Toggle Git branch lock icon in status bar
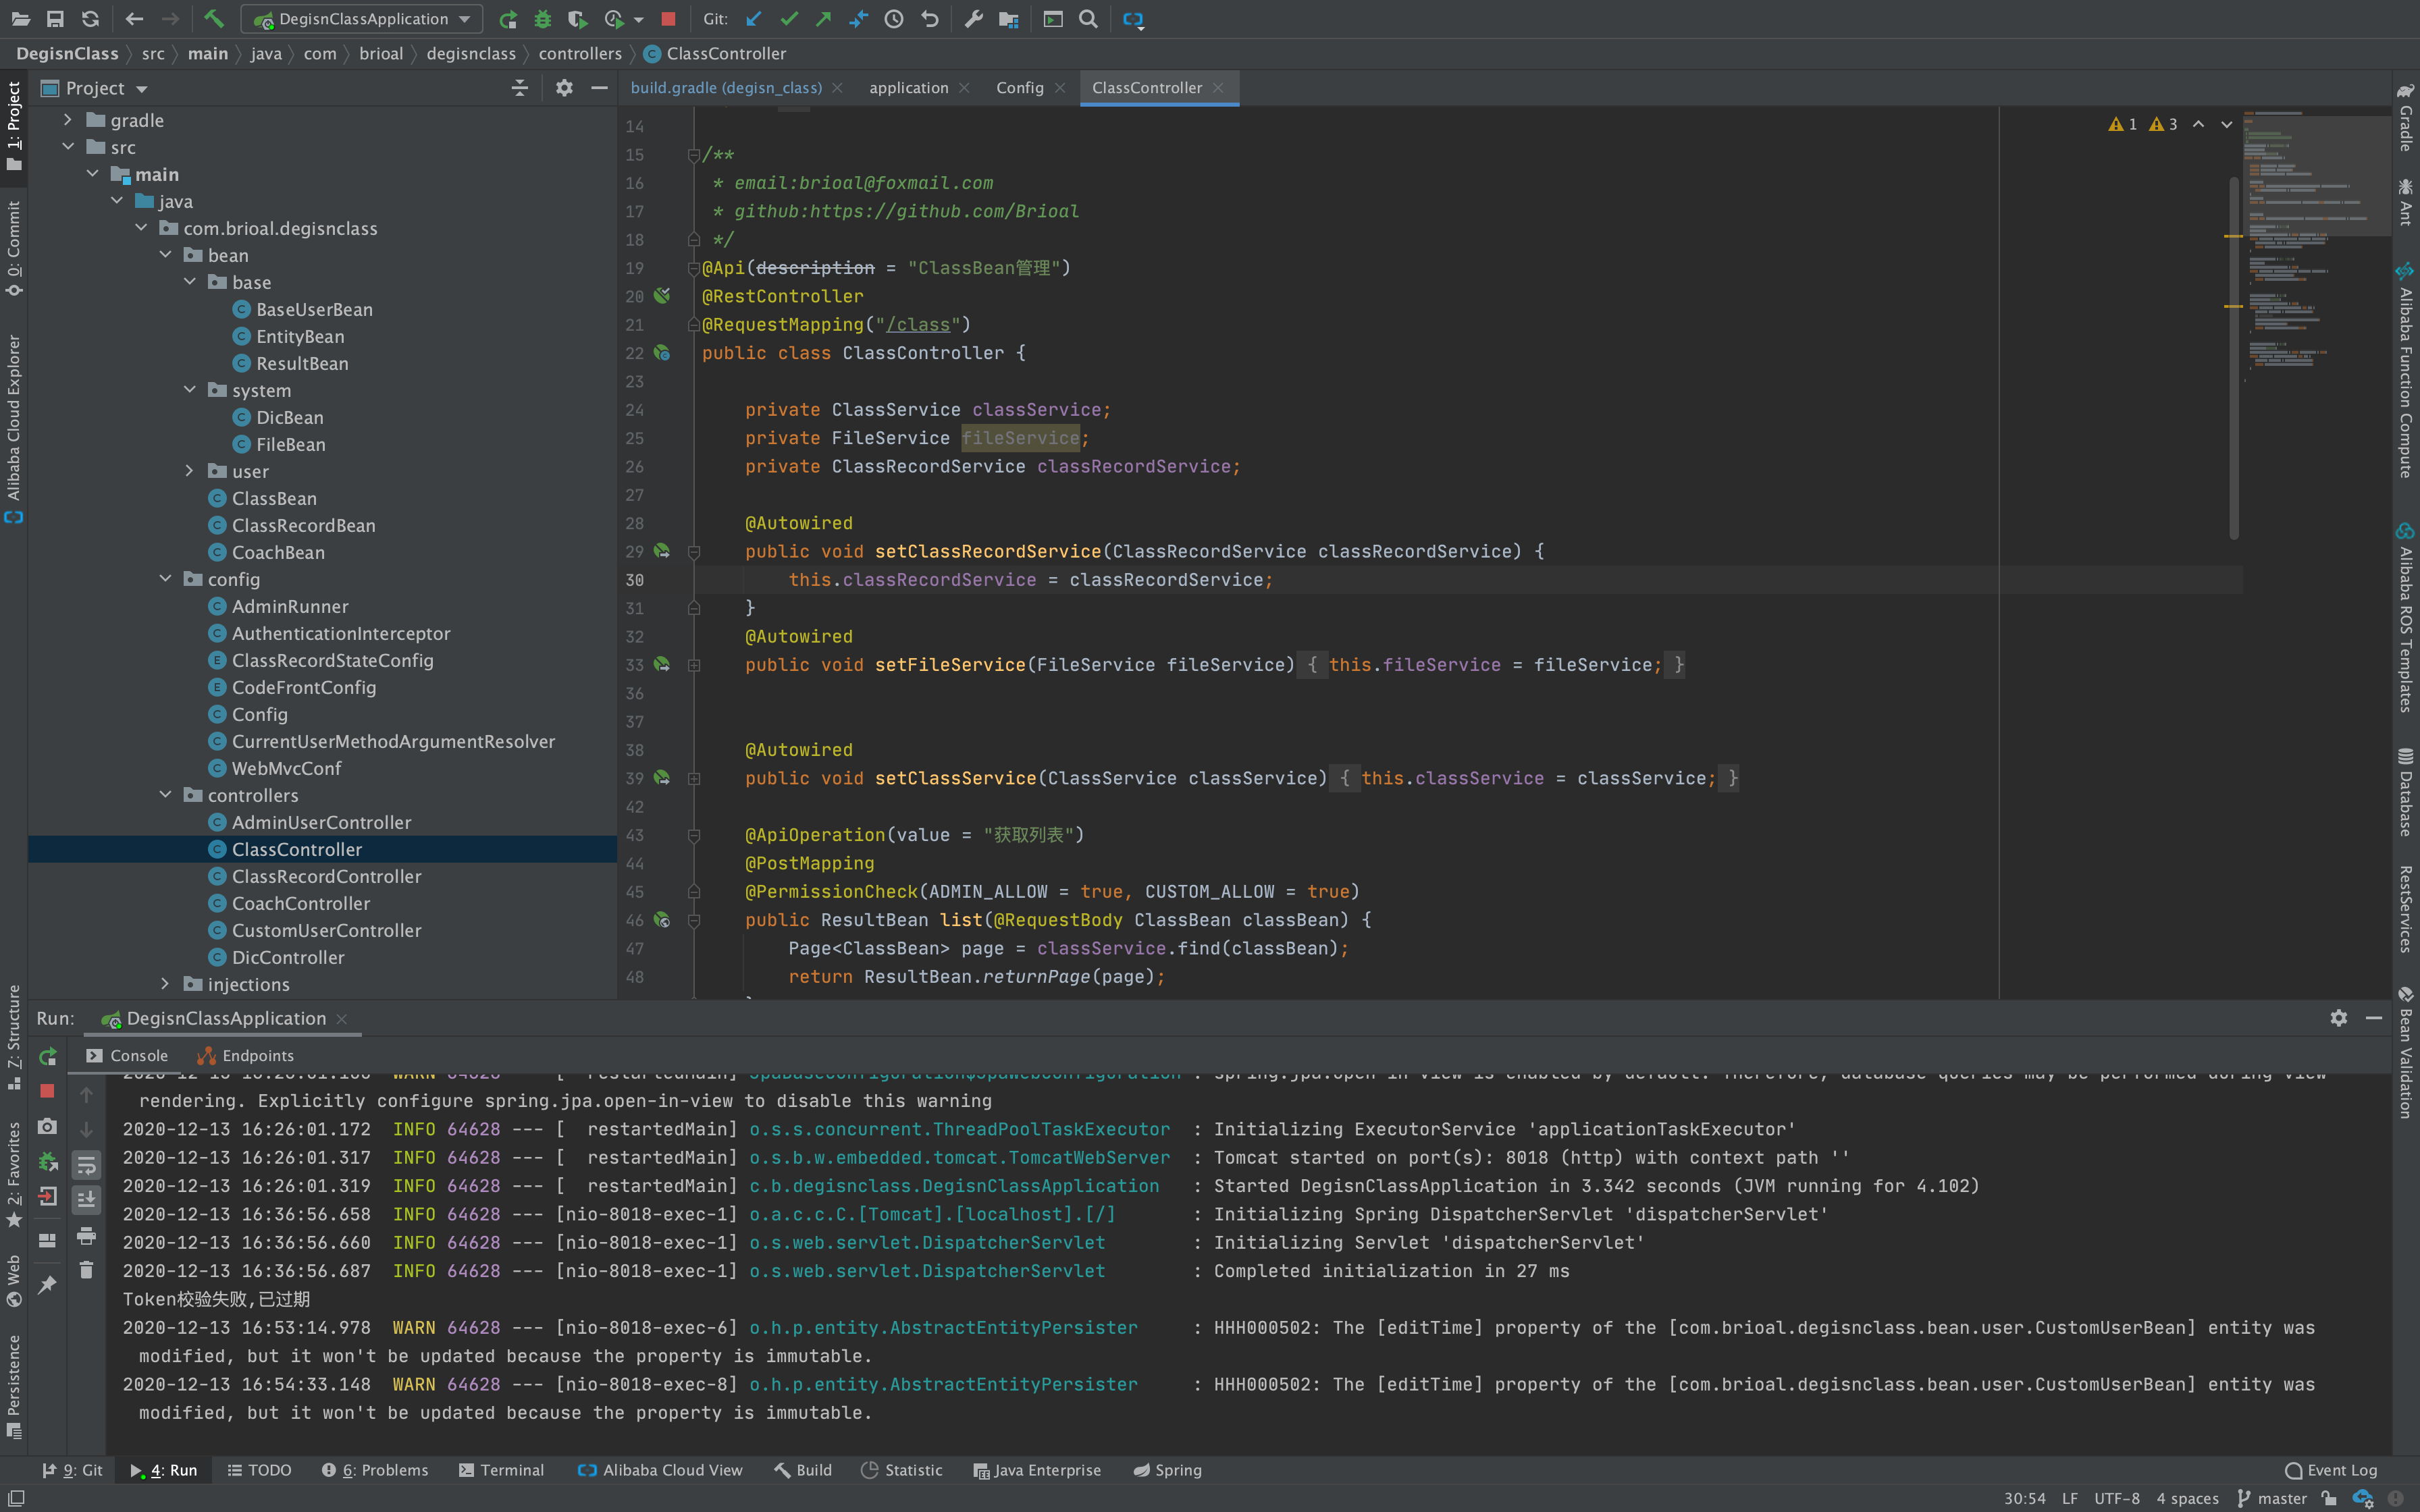Viewport: 2420px width, 1512px height. tap(2330, 1498)
